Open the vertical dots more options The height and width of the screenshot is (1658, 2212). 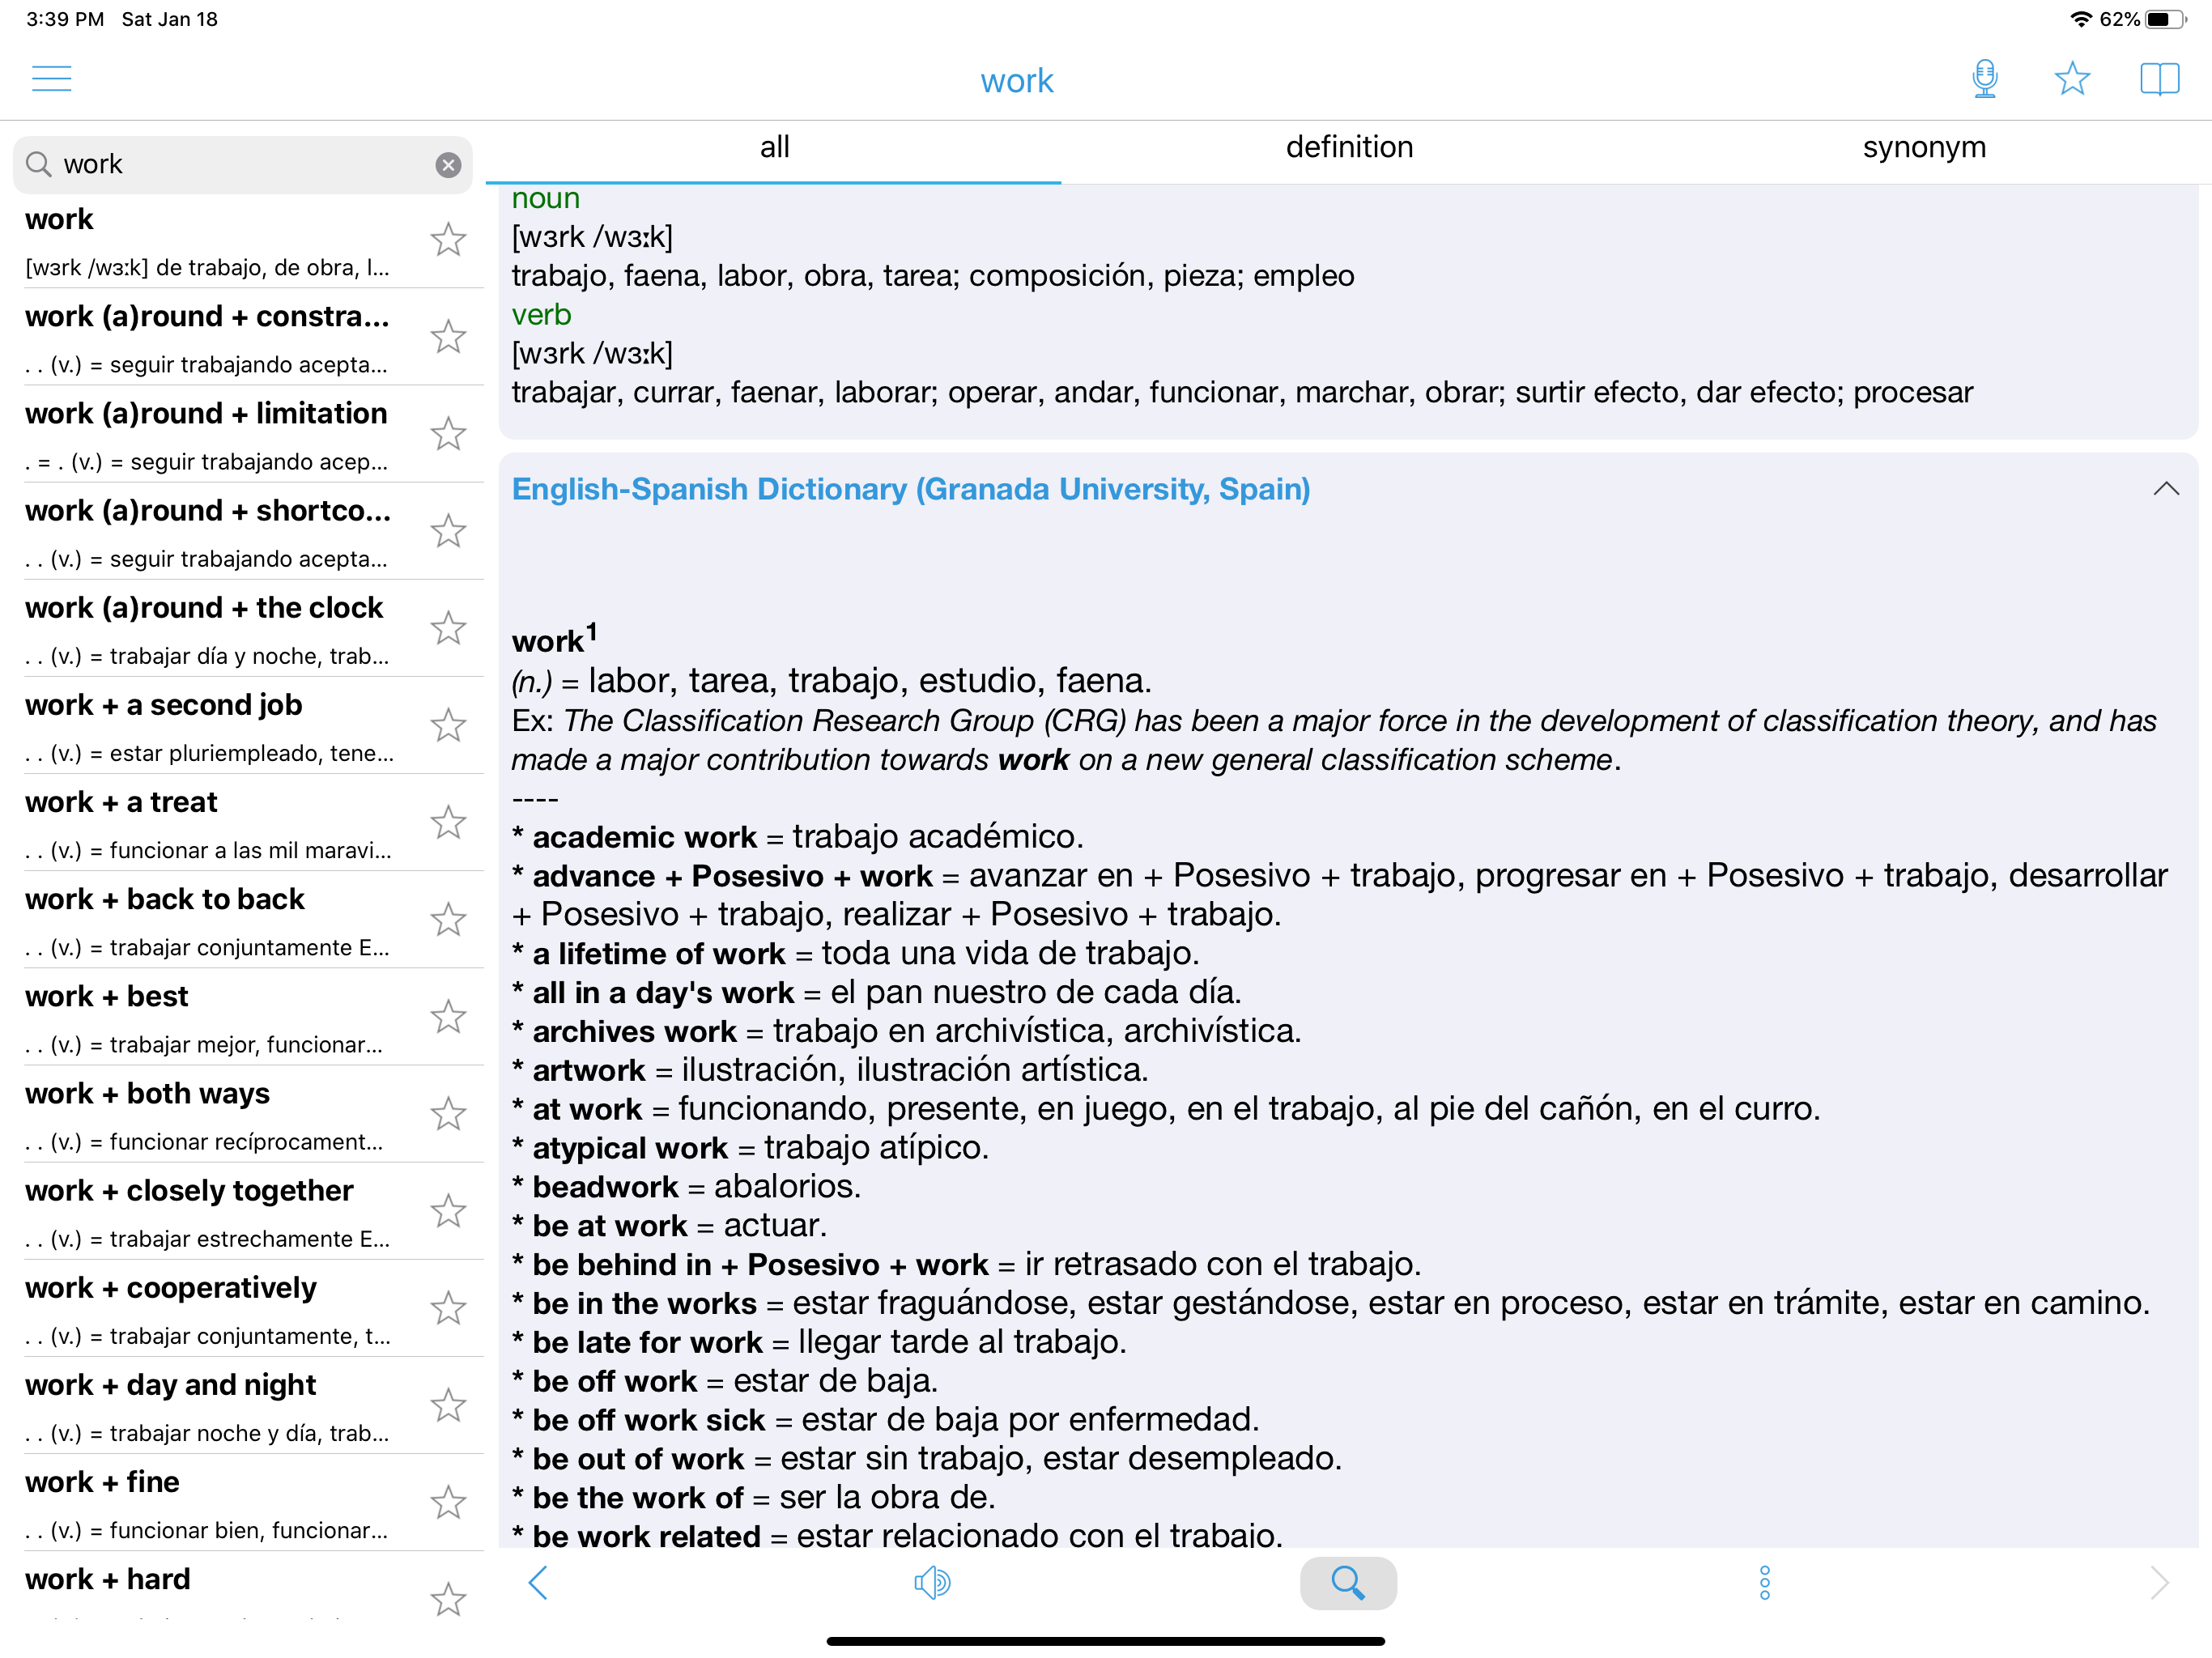pos(1764,1582)
